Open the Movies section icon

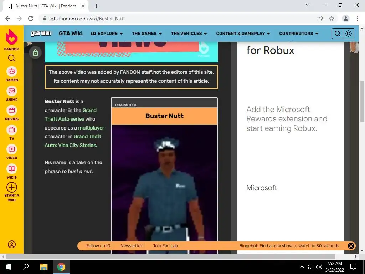[12, 110]
